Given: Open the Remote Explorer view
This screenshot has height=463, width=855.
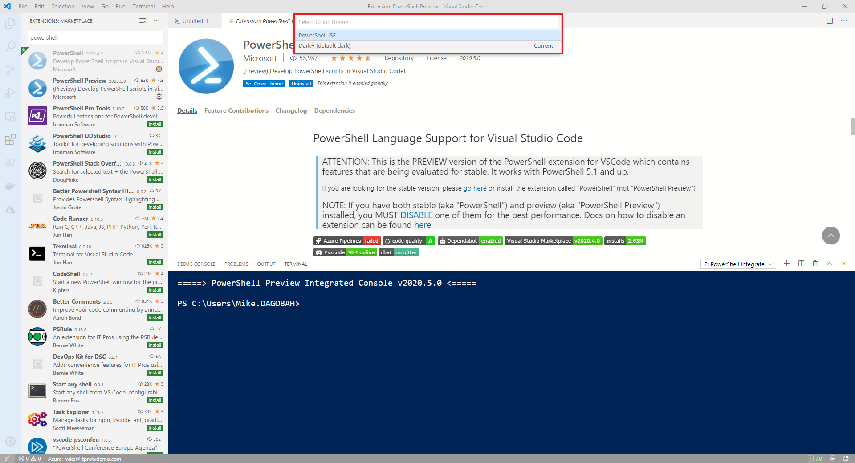Looking at the screenshot, I should pos(10,117).
